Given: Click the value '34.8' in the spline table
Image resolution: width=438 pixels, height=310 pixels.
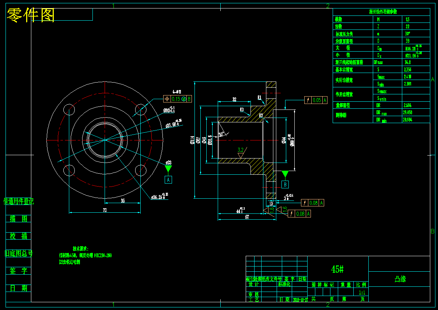Looking at the screenshot, I should pyautogui.click(x=407, y=62).
